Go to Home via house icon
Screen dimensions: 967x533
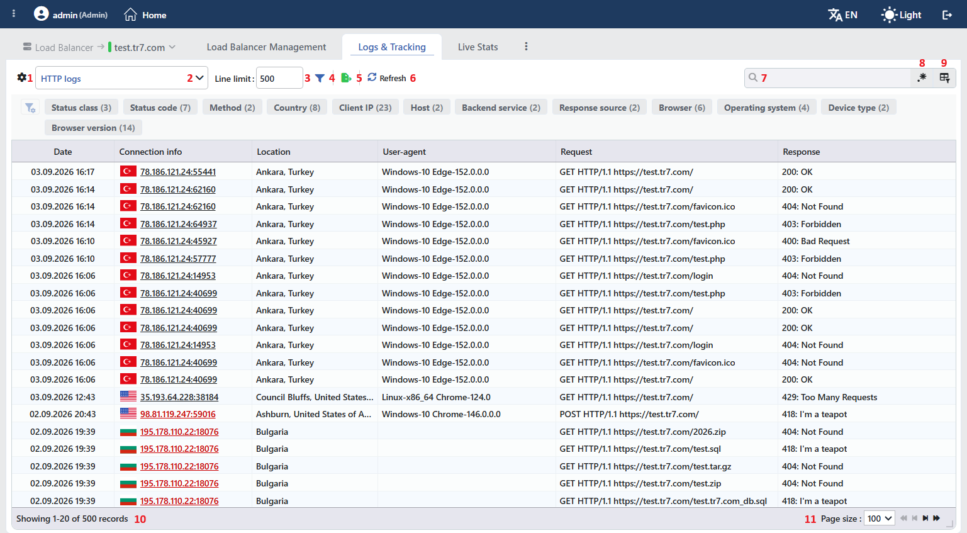click(x=130, y=14)
